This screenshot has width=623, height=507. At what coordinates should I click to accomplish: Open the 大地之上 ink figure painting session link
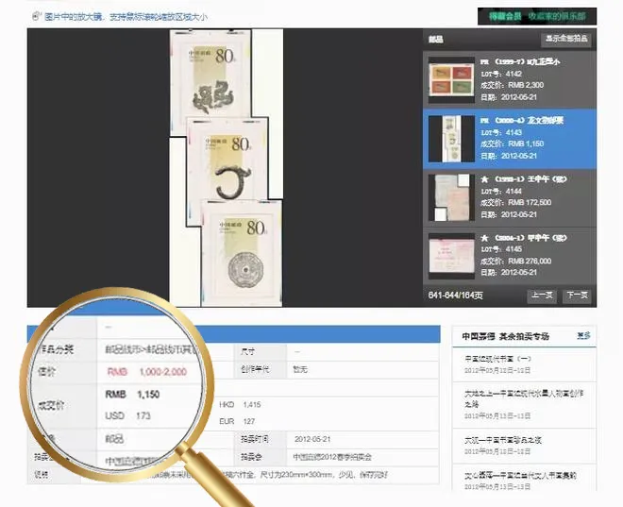(x=524, y=398)
